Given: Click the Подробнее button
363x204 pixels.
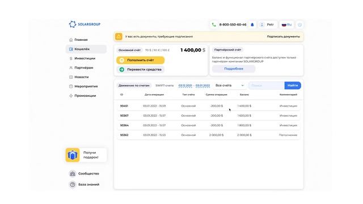Looking at the screenshot, I should tap(234, 69).
